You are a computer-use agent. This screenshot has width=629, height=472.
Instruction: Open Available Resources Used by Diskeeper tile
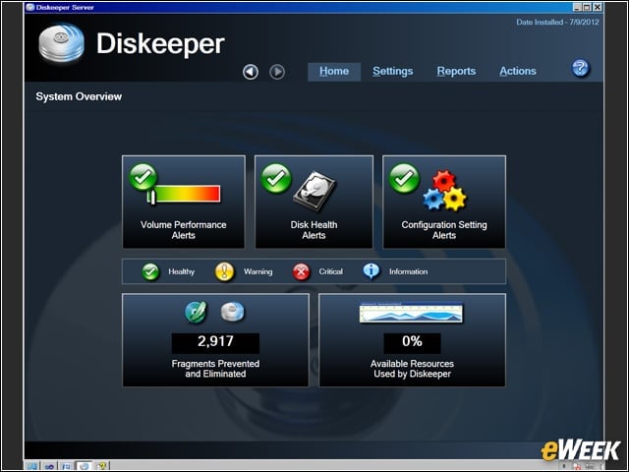[x=412, y=340]
